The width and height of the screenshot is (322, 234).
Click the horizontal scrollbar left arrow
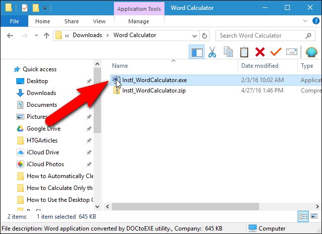click(107, 206)
